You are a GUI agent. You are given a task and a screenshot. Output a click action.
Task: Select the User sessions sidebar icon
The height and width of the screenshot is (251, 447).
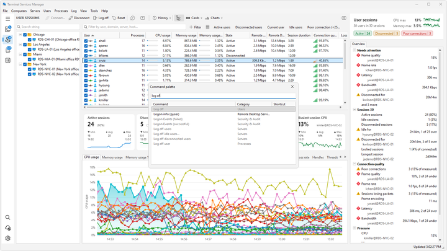(x=7, y=39)
